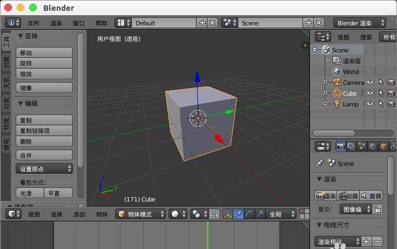Click the 镜像 button
Viewport: 397px width, 249px height.
44,88
